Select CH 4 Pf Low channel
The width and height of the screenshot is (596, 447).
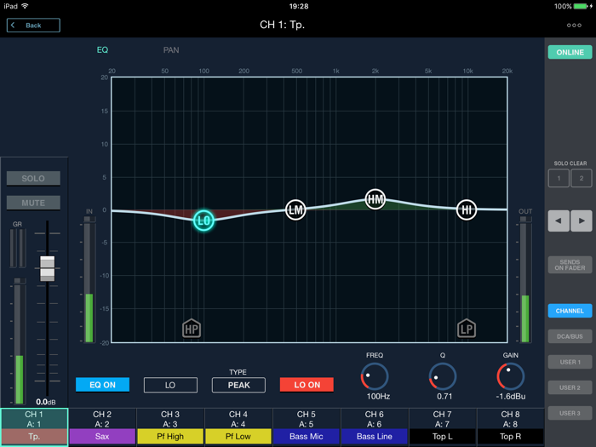238,426
